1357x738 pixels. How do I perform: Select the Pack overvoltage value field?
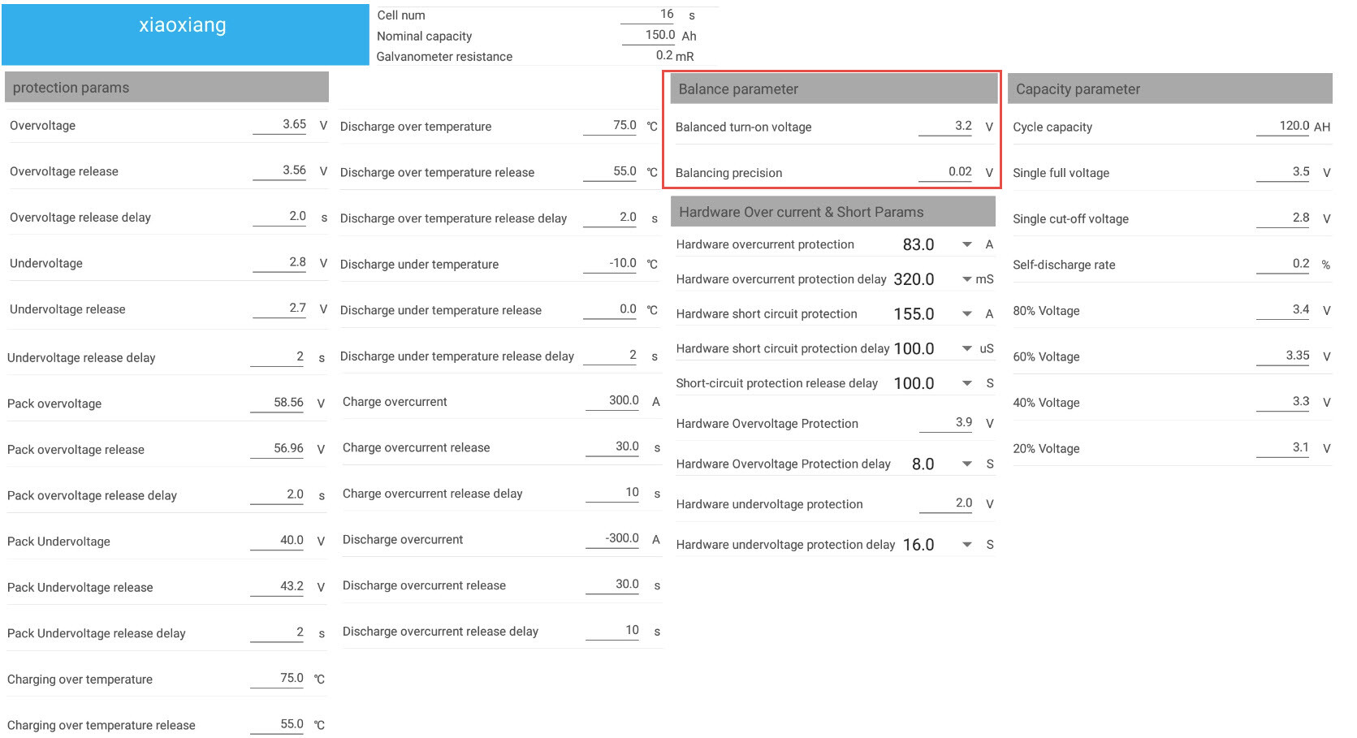(x=277, y=404)
